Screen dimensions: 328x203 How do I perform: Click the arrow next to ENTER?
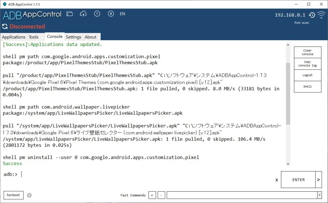(319, 180)
